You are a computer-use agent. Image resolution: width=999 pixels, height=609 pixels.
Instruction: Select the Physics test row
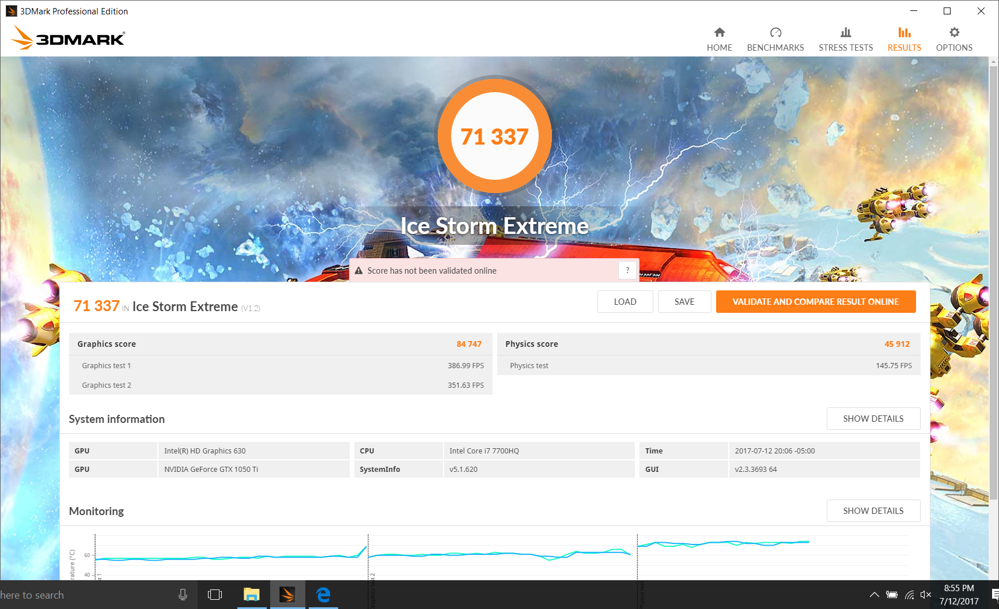pos(709,365)
